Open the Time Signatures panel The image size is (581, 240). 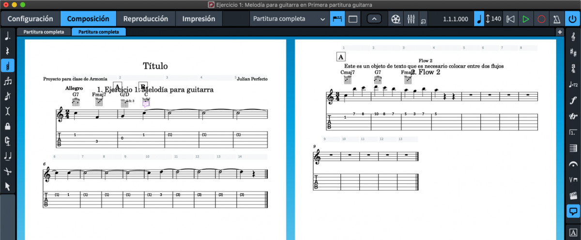tap(573, 68)
